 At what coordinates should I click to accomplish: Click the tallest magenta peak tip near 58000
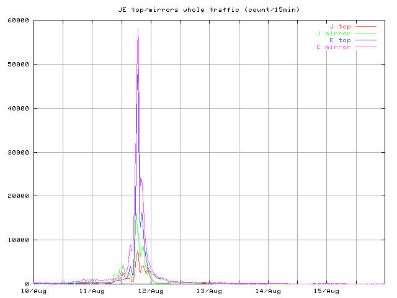138,30
